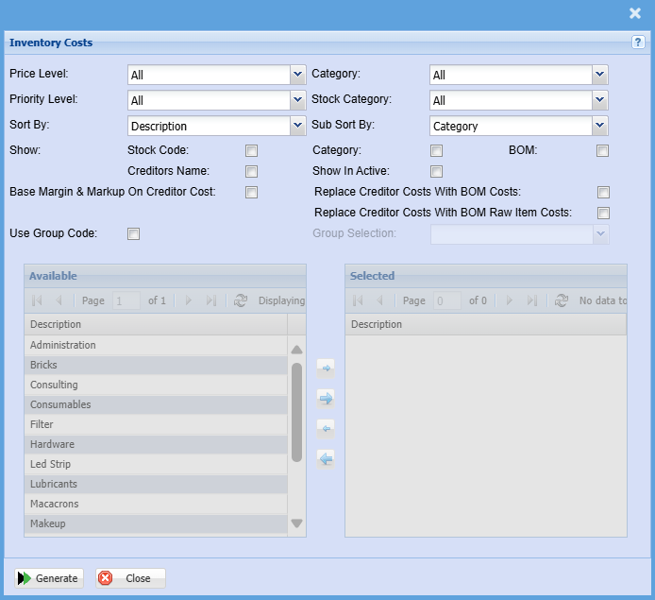The image size is (655, 600).
Task: Click the help question mark icon
Action: pyautogui.click(x=638, y=43)
